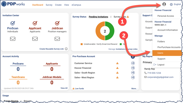Open the Create menu
This screenshot has width=183, height=103.
[x=58, y=5]
